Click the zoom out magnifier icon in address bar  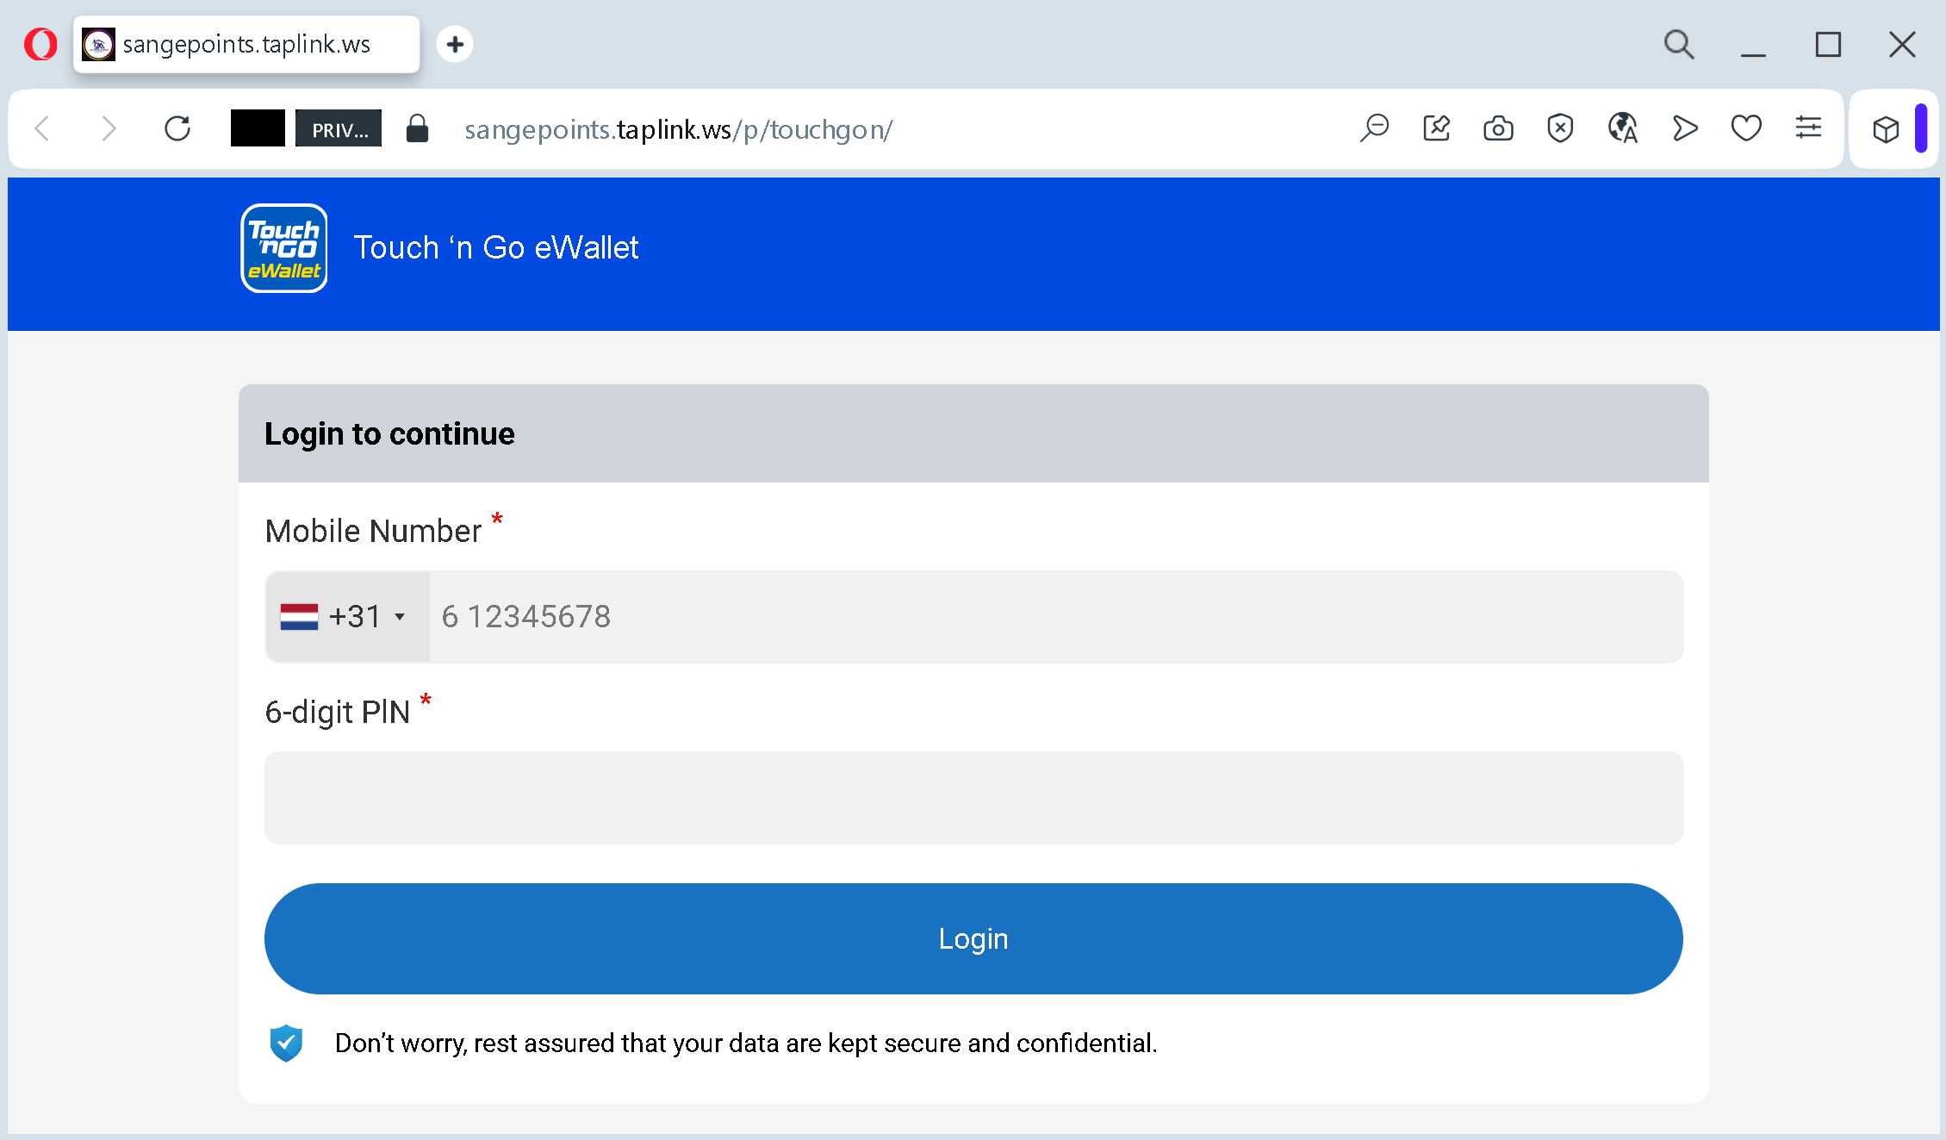point(1374,128)
